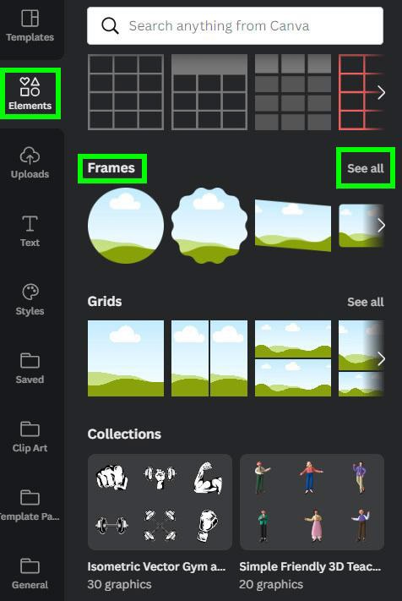This screenshot has height=601, width=402.
Task: Choose the two-column grid thumbnail
Action: (x=209, y=358)
